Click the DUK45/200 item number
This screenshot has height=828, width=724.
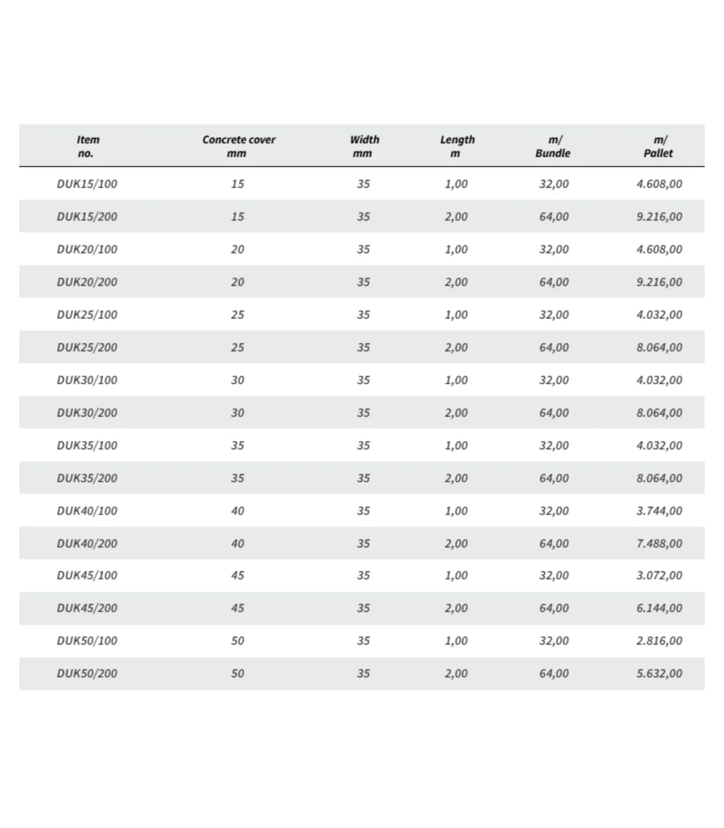click(x=87, y=608)
